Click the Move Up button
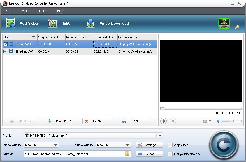246x162 pixels. coord(23,121)
